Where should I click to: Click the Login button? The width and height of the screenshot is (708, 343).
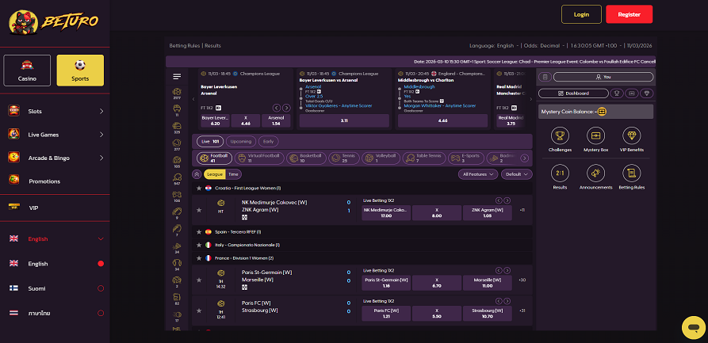tap(582, 14)
